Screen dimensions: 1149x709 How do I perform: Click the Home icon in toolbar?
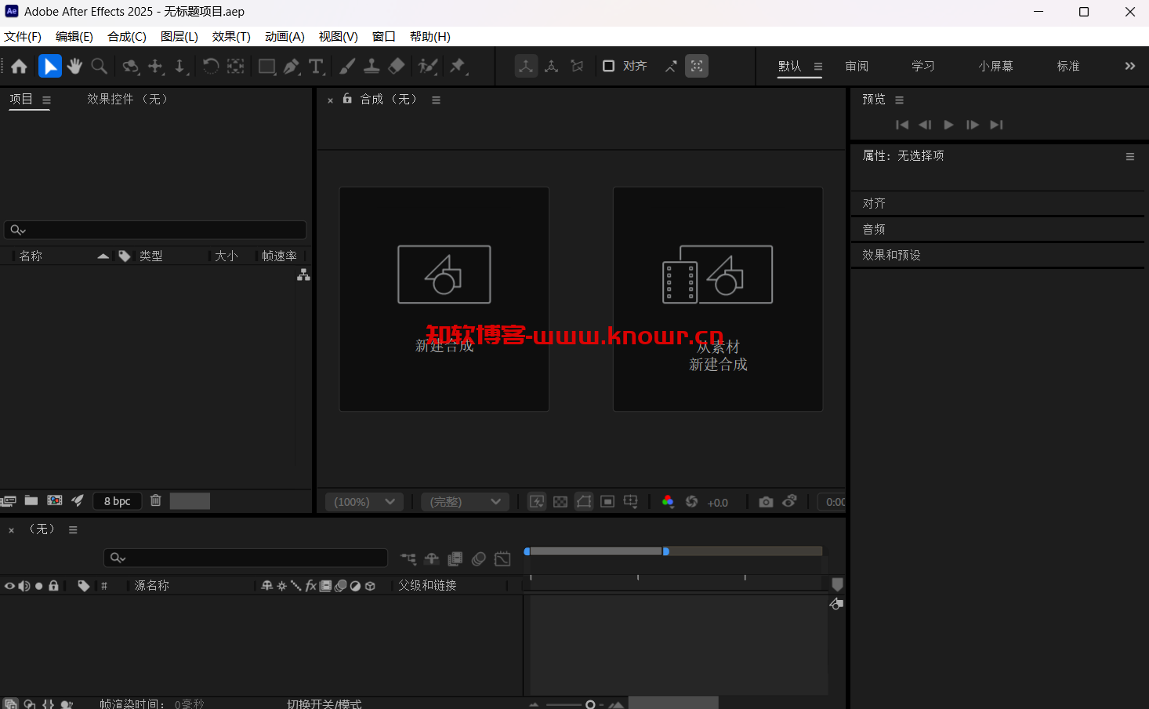tap(19, 67)
